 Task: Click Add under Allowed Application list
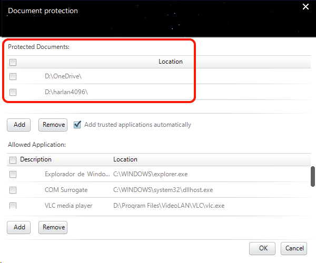[x=19, y=227]
